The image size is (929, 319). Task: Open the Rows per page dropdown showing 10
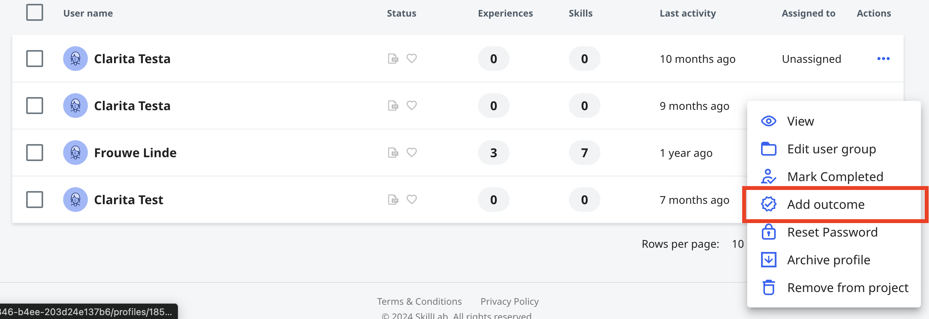point(738,244)
